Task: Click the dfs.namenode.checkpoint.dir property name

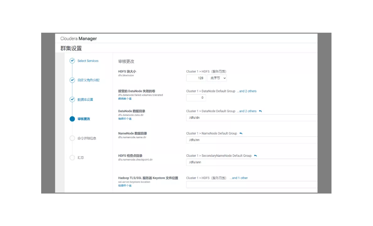Action: tap(135, 160)
